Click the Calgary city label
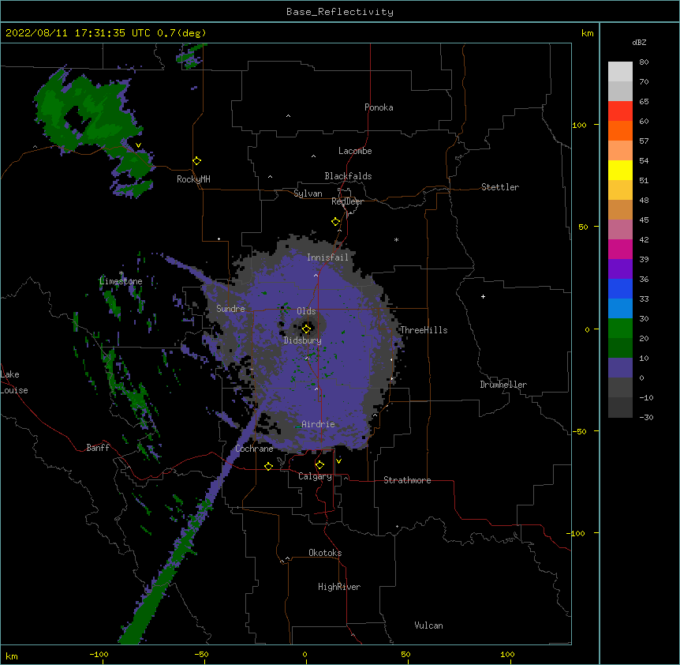The width and height of the screenshot is (680, 665). [x=316, y=476]
